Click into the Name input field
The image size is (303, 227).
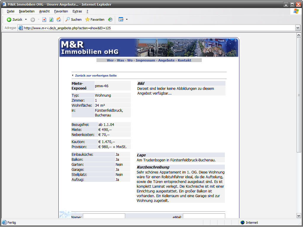click(x=104, y=216)
